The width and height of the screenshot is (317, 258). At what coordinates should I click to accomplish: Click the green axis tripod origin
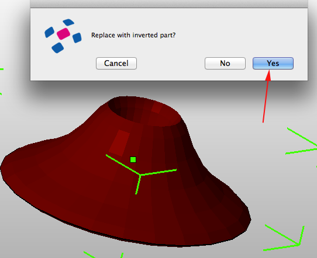pos(140,175)
